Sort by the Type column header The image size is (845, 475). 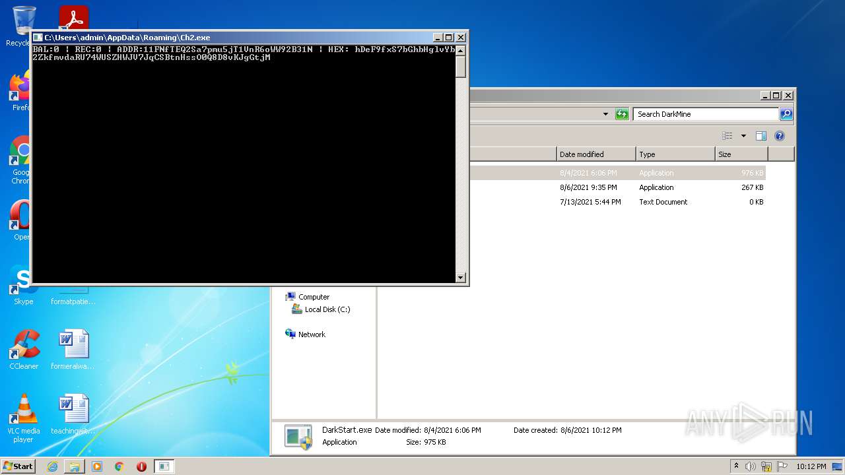point(675,154)
